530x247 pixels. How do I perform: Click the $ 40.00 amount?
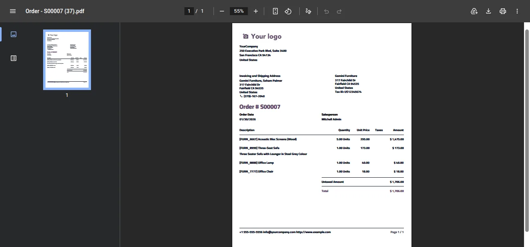(399, 163)
